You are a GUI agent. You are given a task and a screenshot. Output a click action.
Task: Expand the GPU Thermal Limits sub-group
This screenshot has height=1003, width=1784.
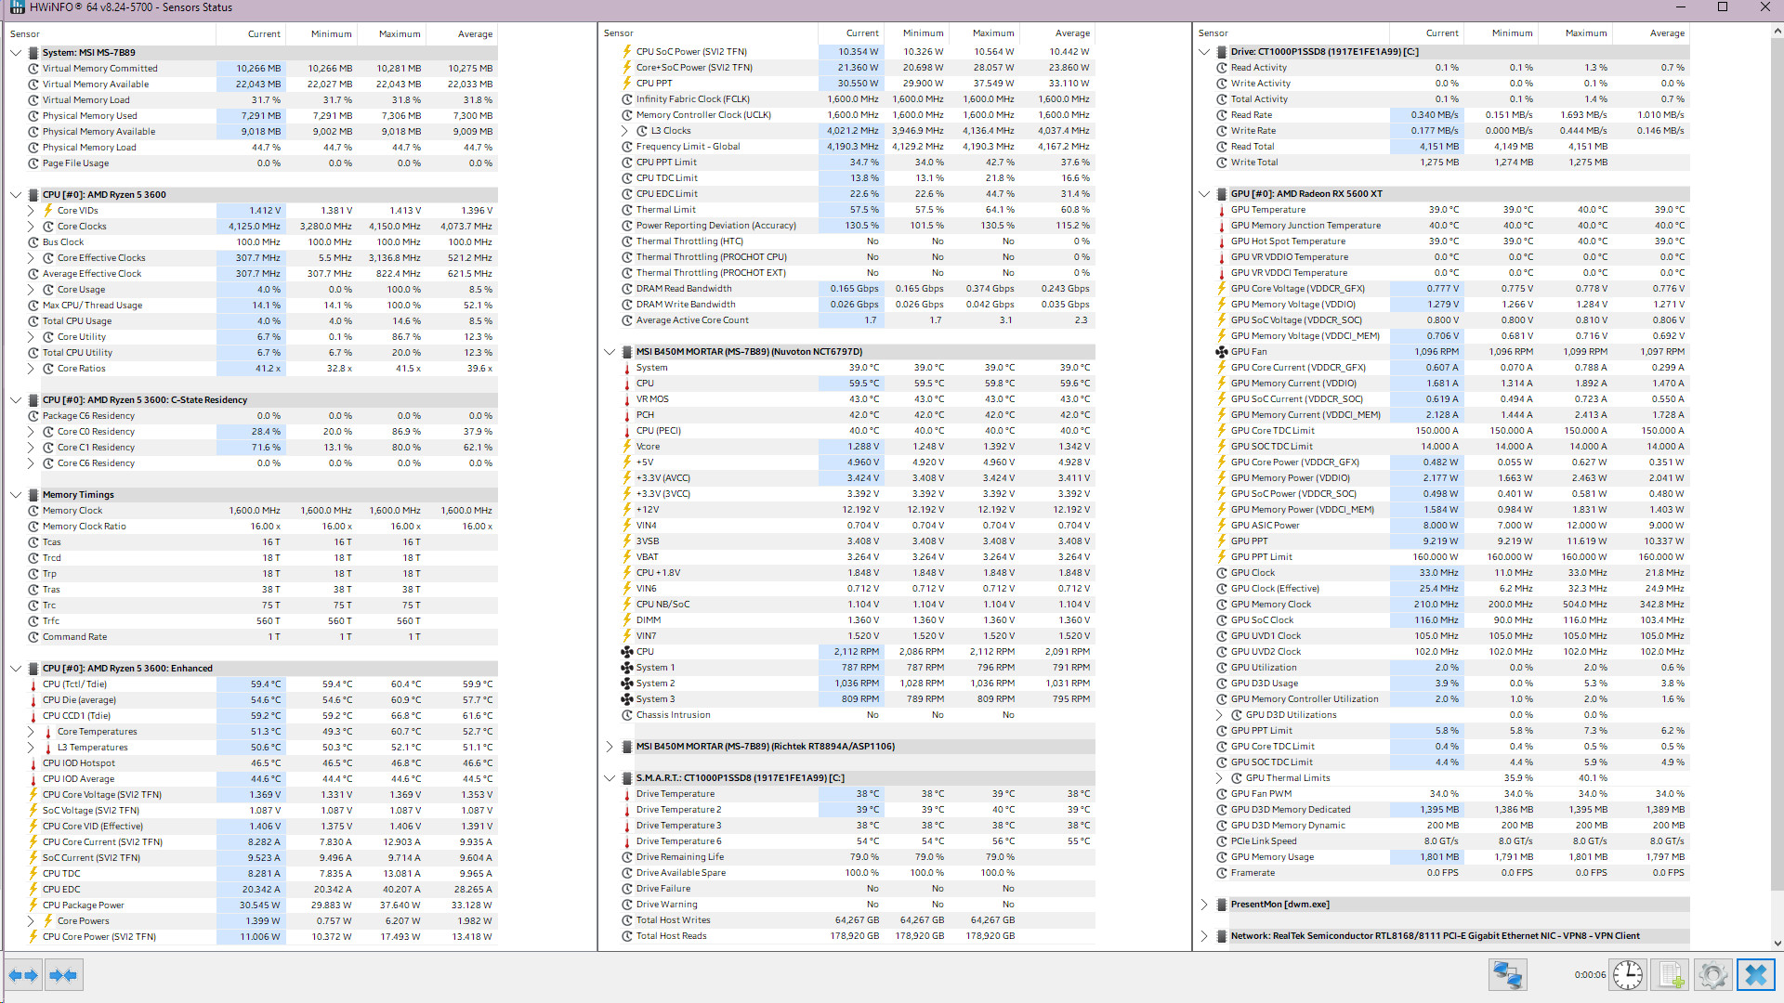(x=1219, y=778)
